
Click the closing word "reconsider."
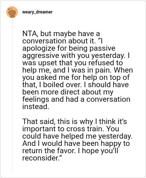pos(42,158)
